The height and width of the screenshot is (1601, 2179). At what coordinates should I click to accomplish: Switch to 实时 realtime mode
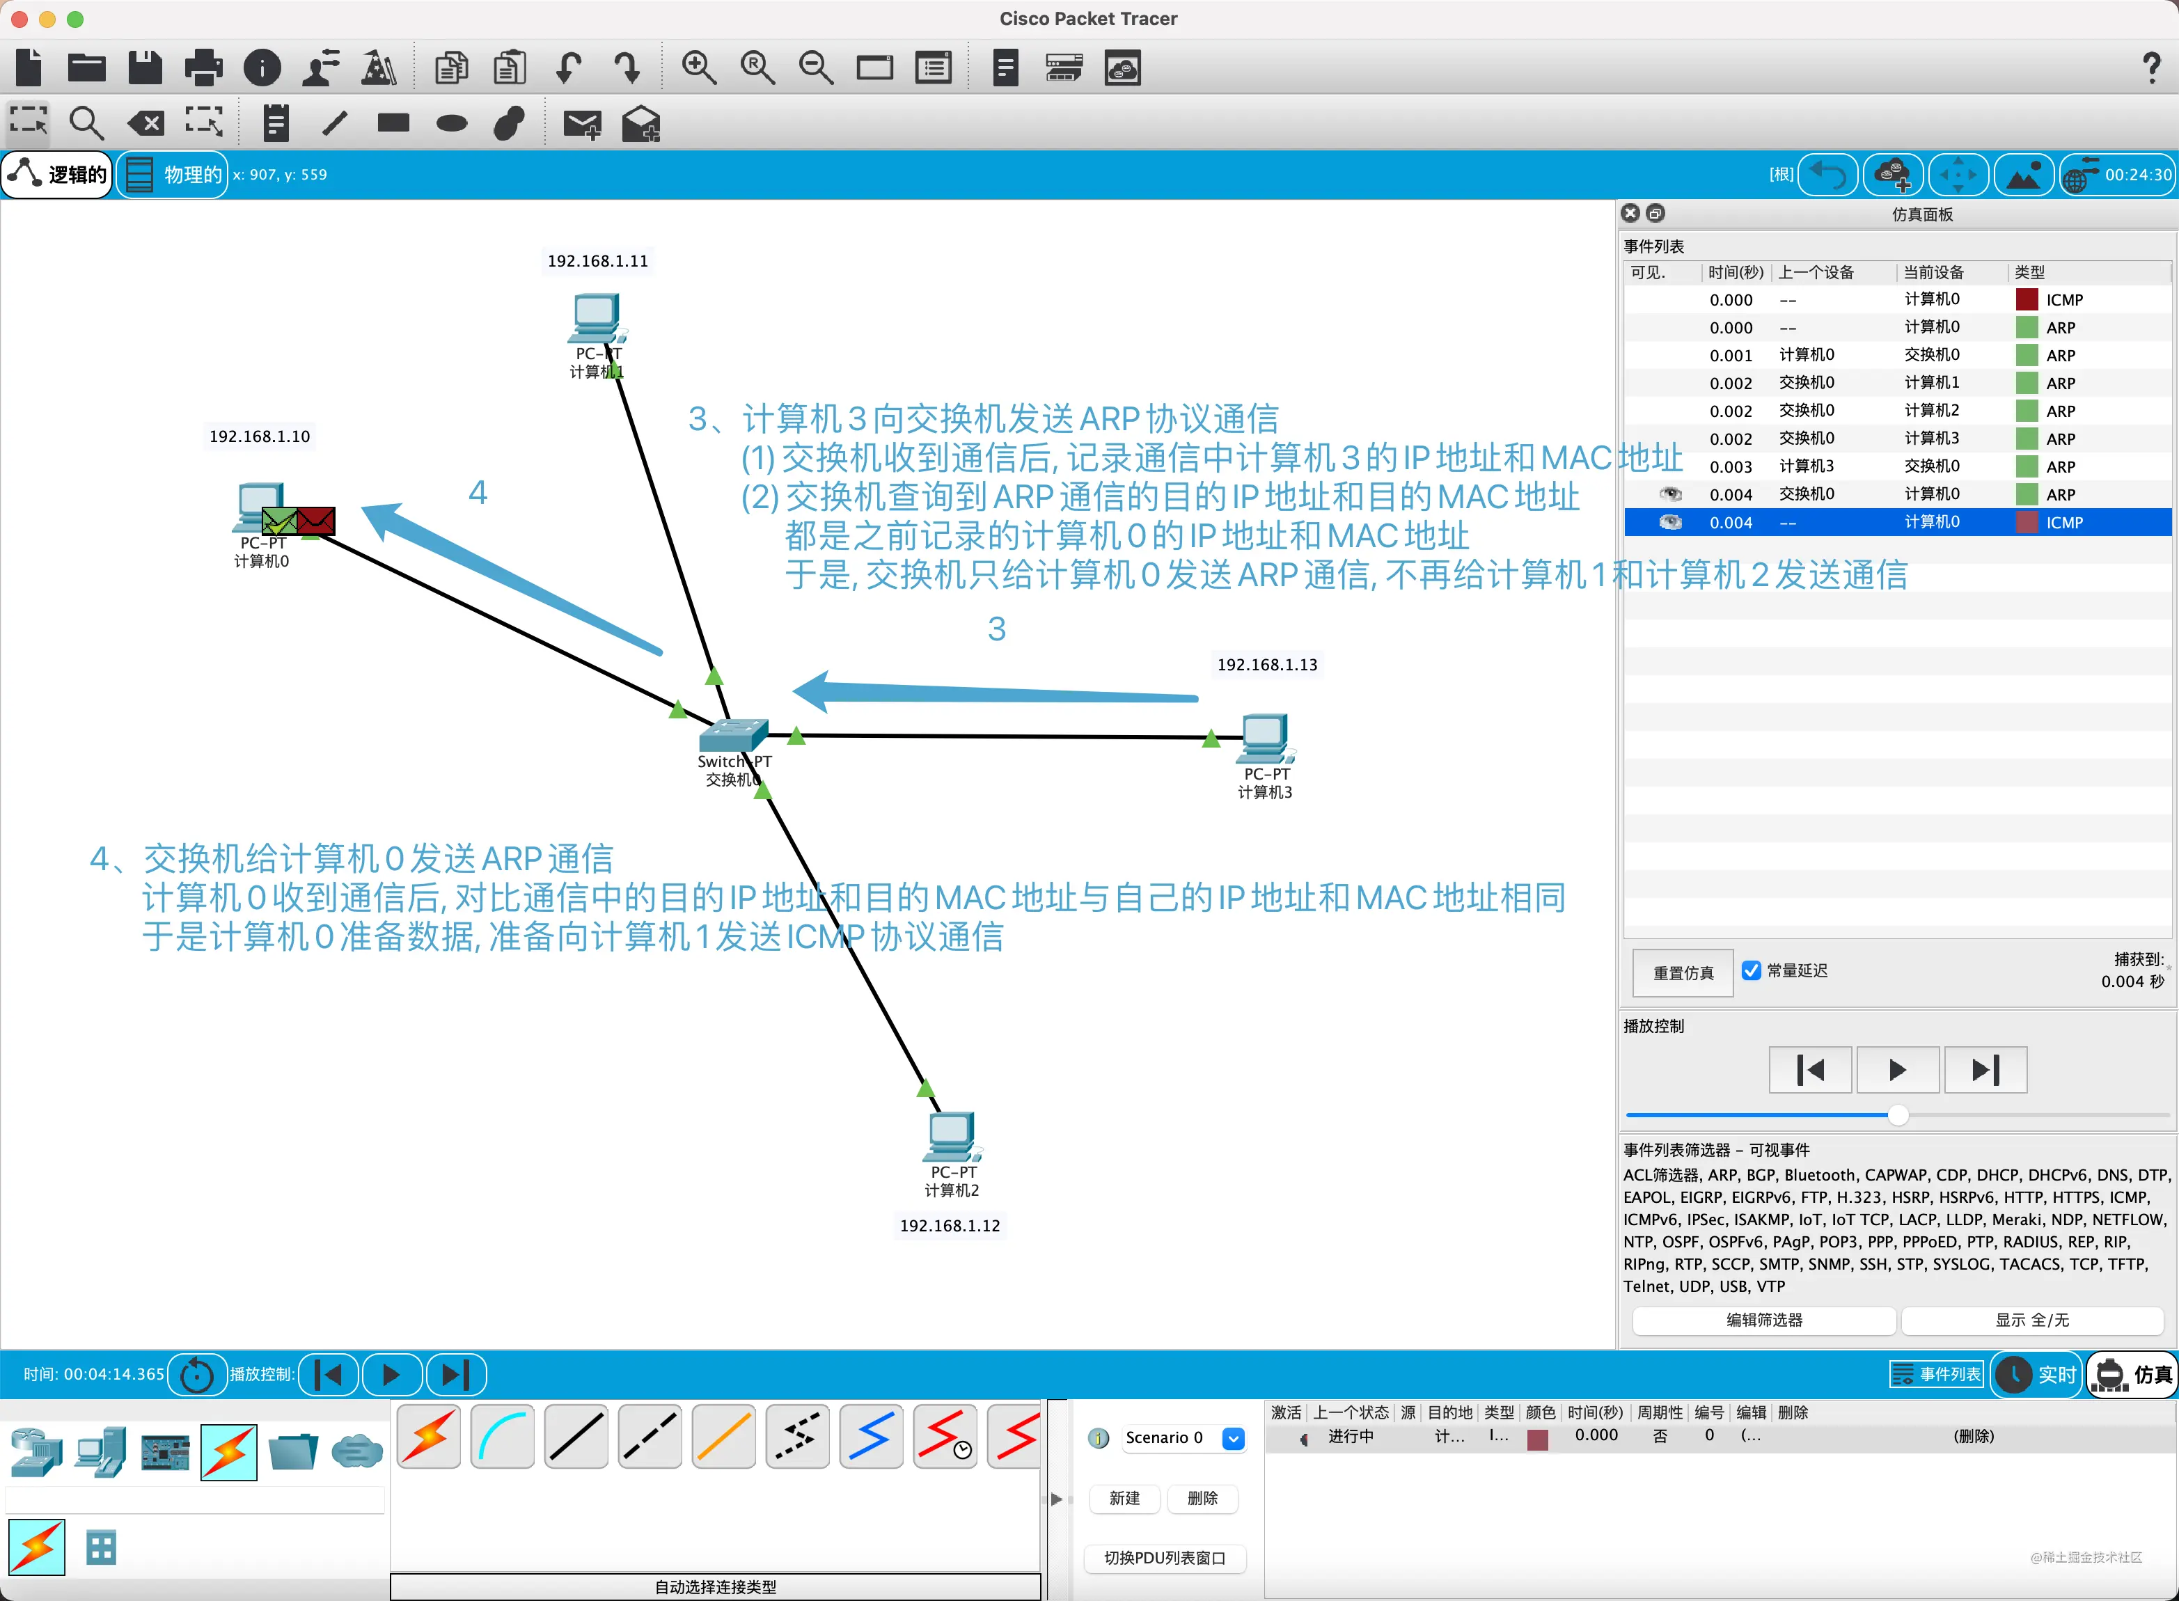click(2036, 1374)
